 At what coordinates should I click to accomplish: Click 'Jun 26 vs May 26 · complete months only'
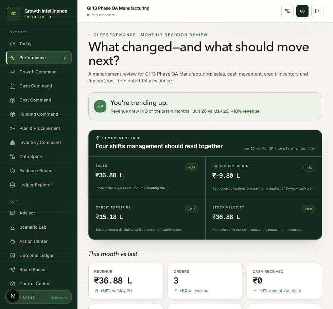[279, 149]
